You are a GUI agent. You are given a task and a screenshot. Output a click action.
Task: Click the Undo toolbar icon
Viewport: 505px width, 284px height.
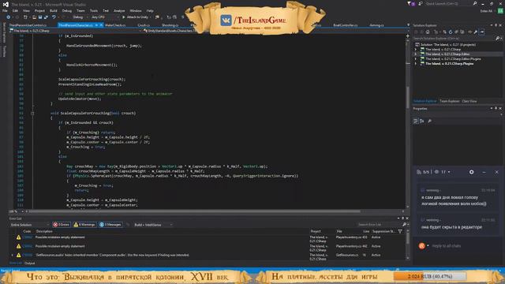(54, 17)
